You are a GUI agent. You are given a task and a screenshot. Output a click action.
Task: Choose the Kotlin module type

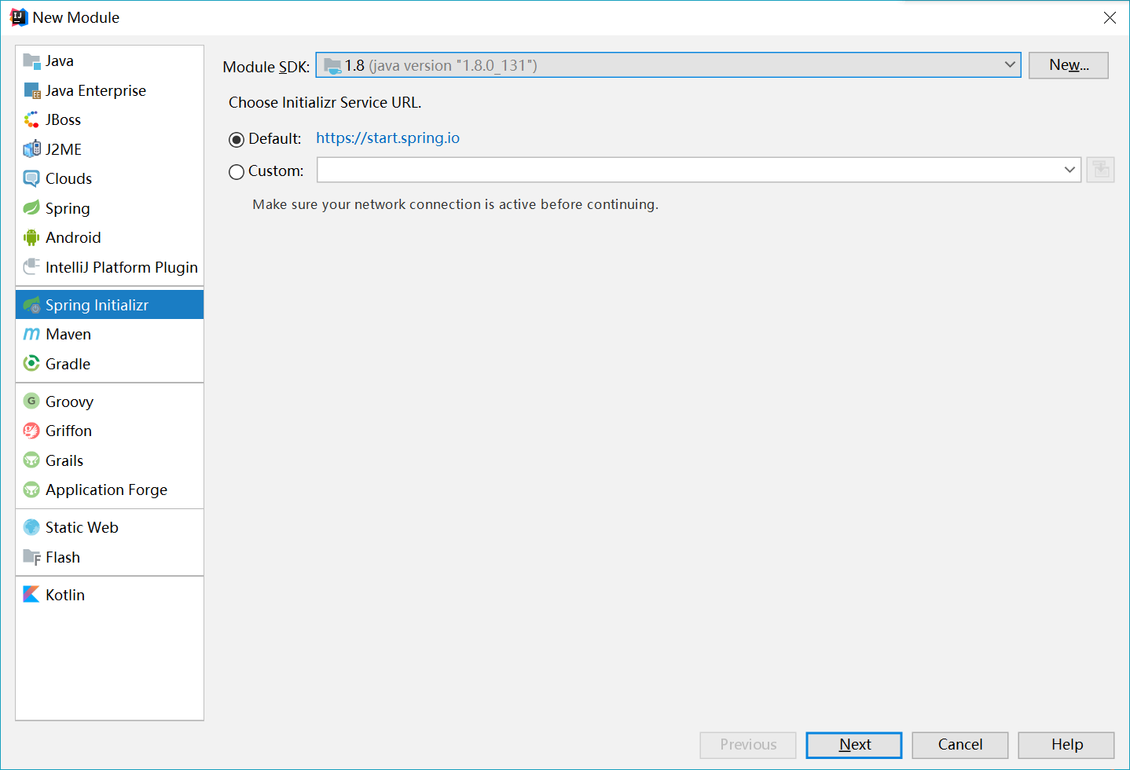pos(109,595)
